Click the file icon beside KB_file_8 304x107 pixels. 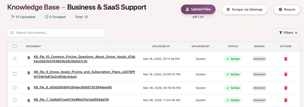pyautogui.click(x=29, y=88)
